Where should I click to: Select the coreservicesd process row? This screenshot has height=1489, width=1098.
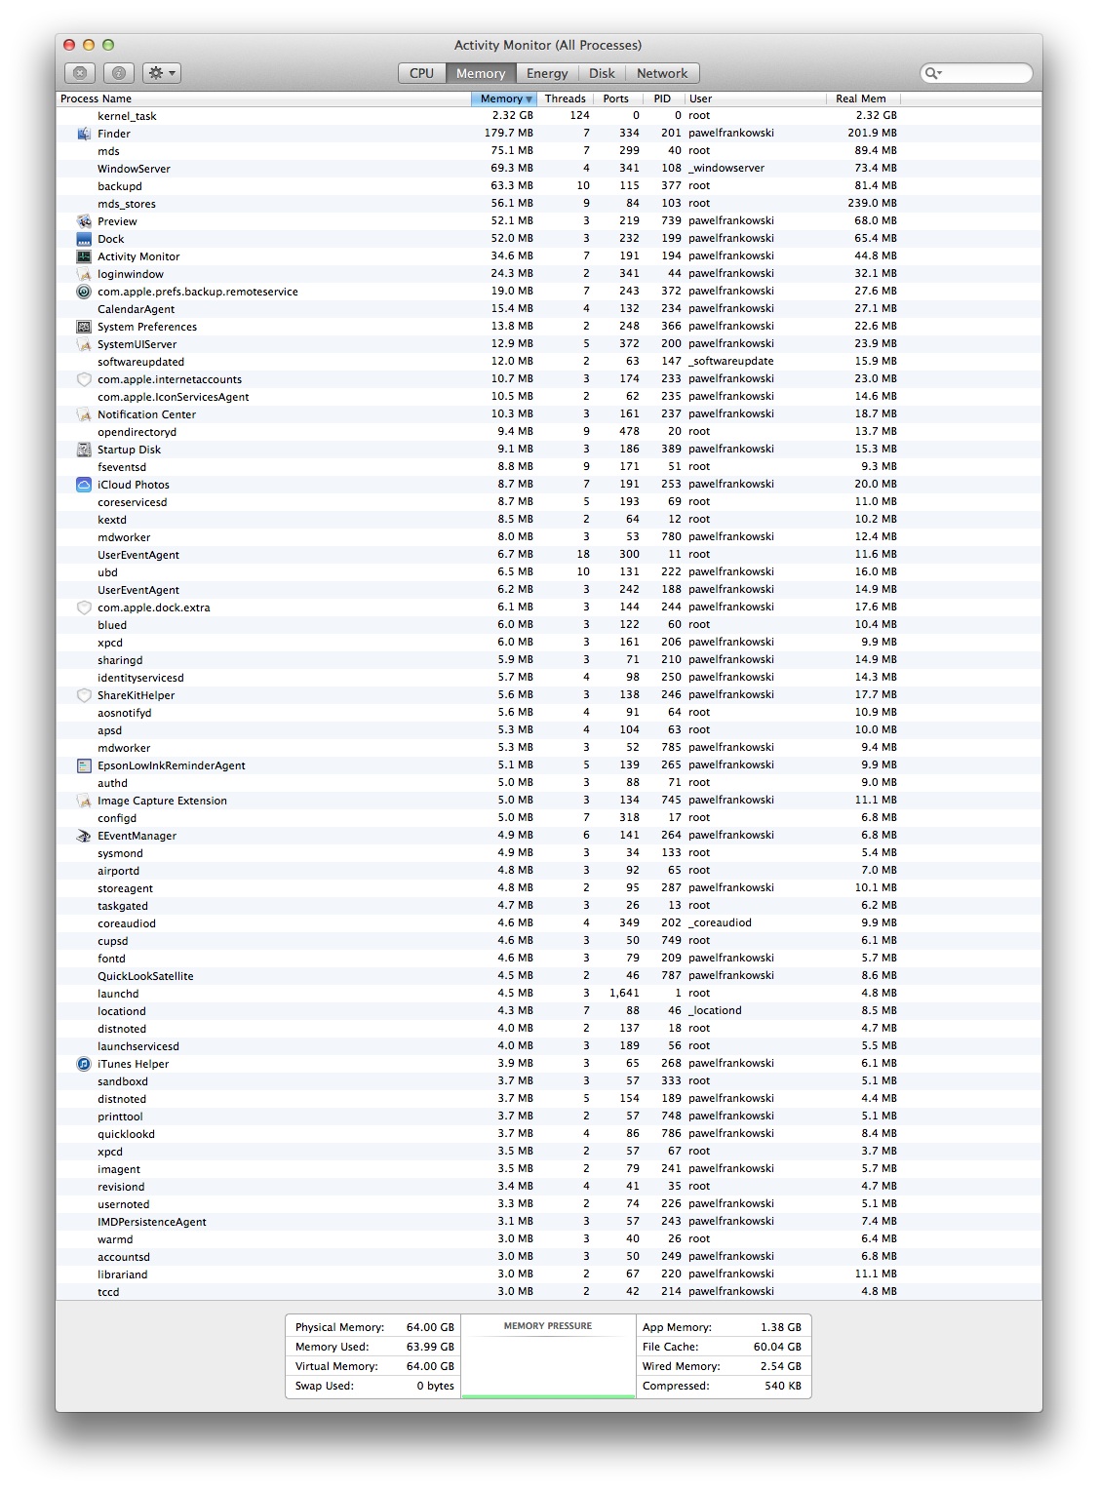point(549,502)
